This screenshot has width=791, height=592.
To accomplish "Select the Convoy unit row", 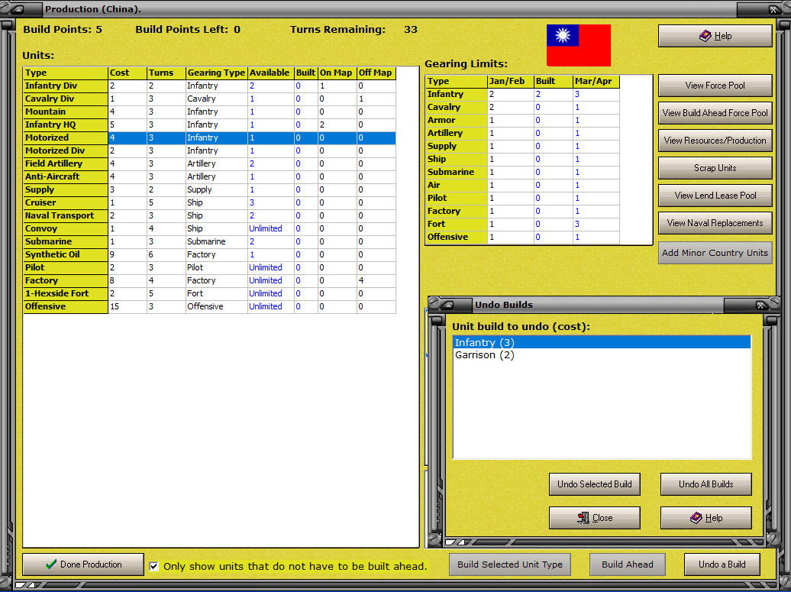I will coord(209,228).
